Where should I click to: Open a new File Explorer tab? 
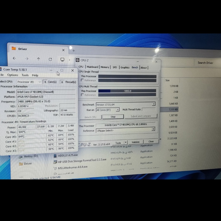(74, 51)
